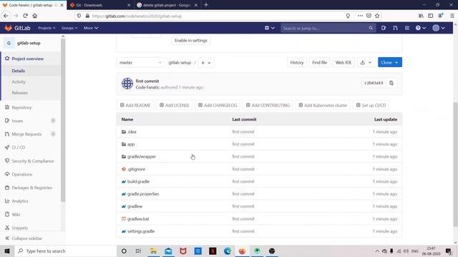Open the plus add-file dropdown next to gitlab-setup

[x=205, y=63]
